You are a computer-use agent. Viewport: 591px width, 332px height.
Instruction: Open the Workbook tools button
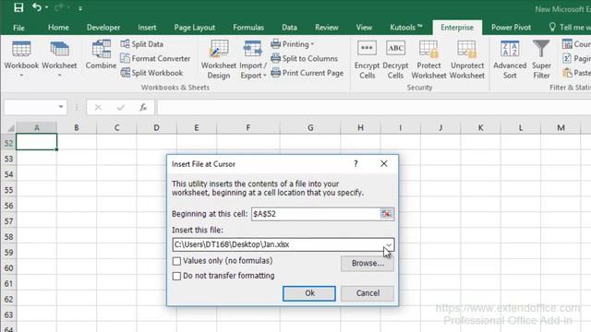click(21, 59)
